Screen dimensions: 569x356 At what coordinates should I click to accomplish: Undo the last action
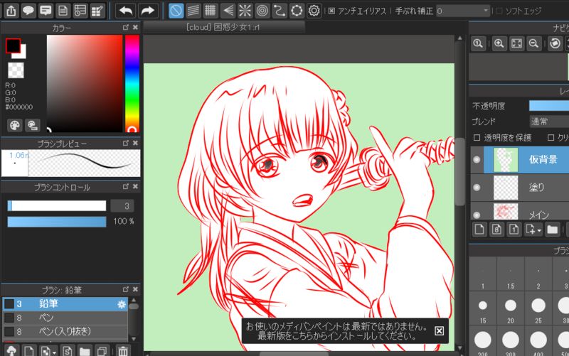126,11
